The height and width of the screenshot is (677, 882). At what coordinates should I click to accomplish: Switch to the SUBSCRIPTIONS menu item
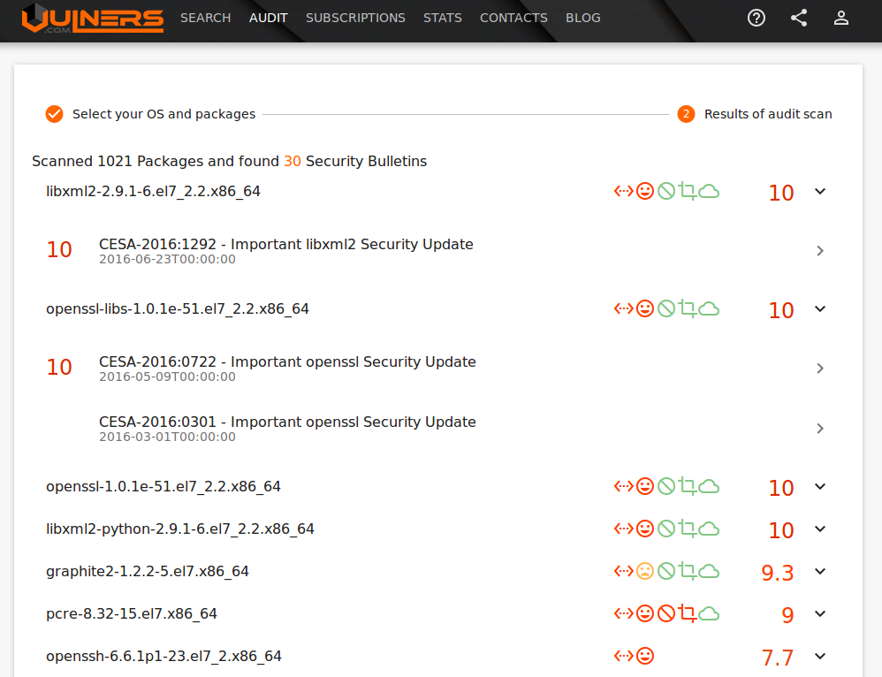[x=355, y=17]
